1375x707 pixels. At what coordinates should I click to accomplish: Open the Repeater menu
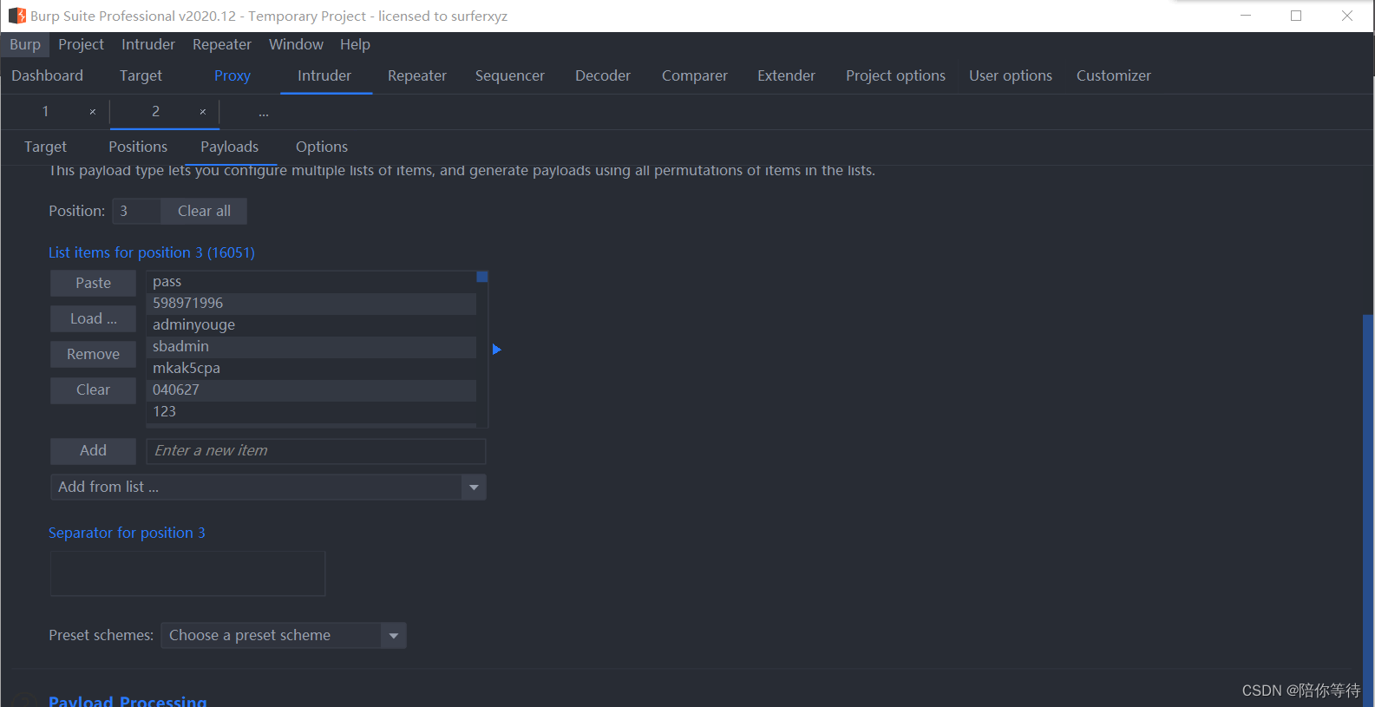[222, 44]
